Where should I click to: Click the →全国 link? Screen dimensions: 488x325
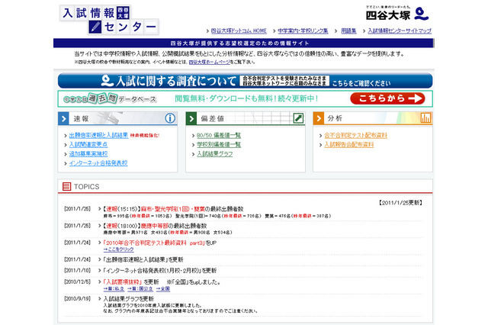(x=162, y=289)
